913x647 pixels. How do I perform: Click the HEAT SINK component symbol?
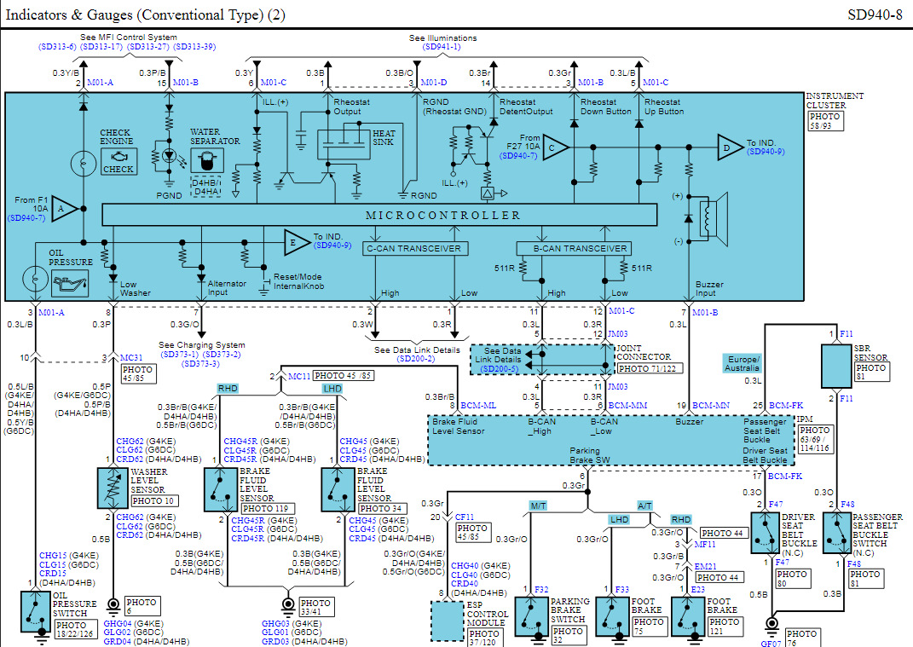pyautogui.click(x=344, y=144)
